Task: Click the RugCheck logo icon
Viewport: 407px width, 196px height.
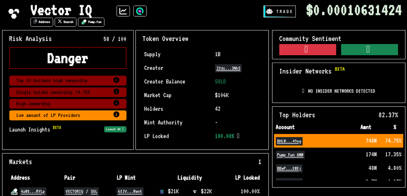Action: click(14, 14)
